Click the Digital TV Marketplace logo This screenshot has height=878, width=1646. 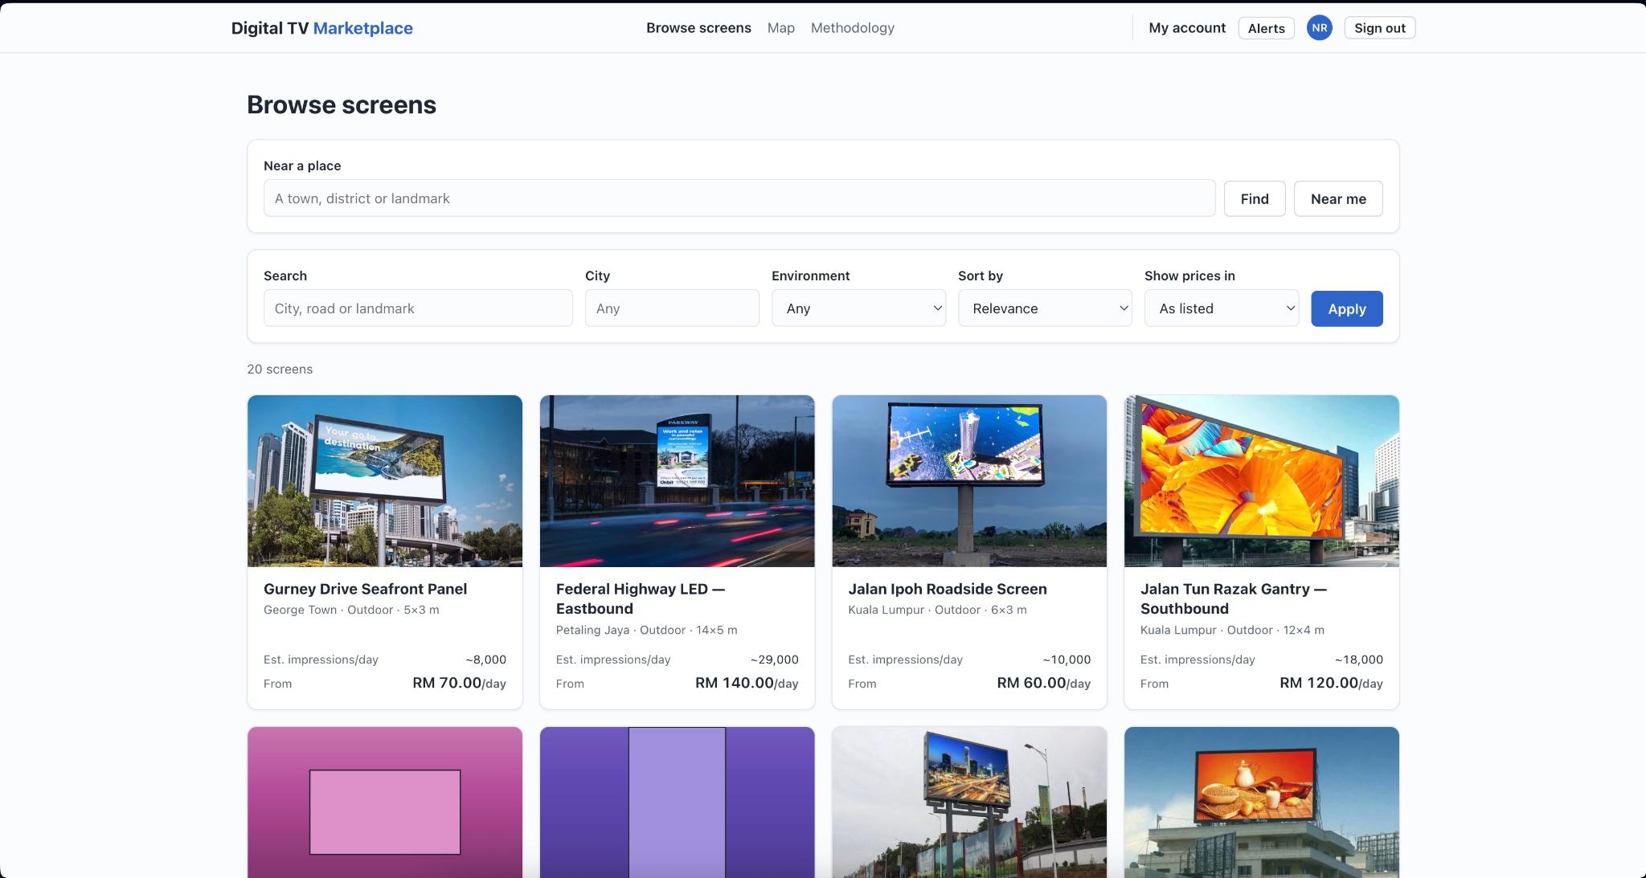click(321, 28)
